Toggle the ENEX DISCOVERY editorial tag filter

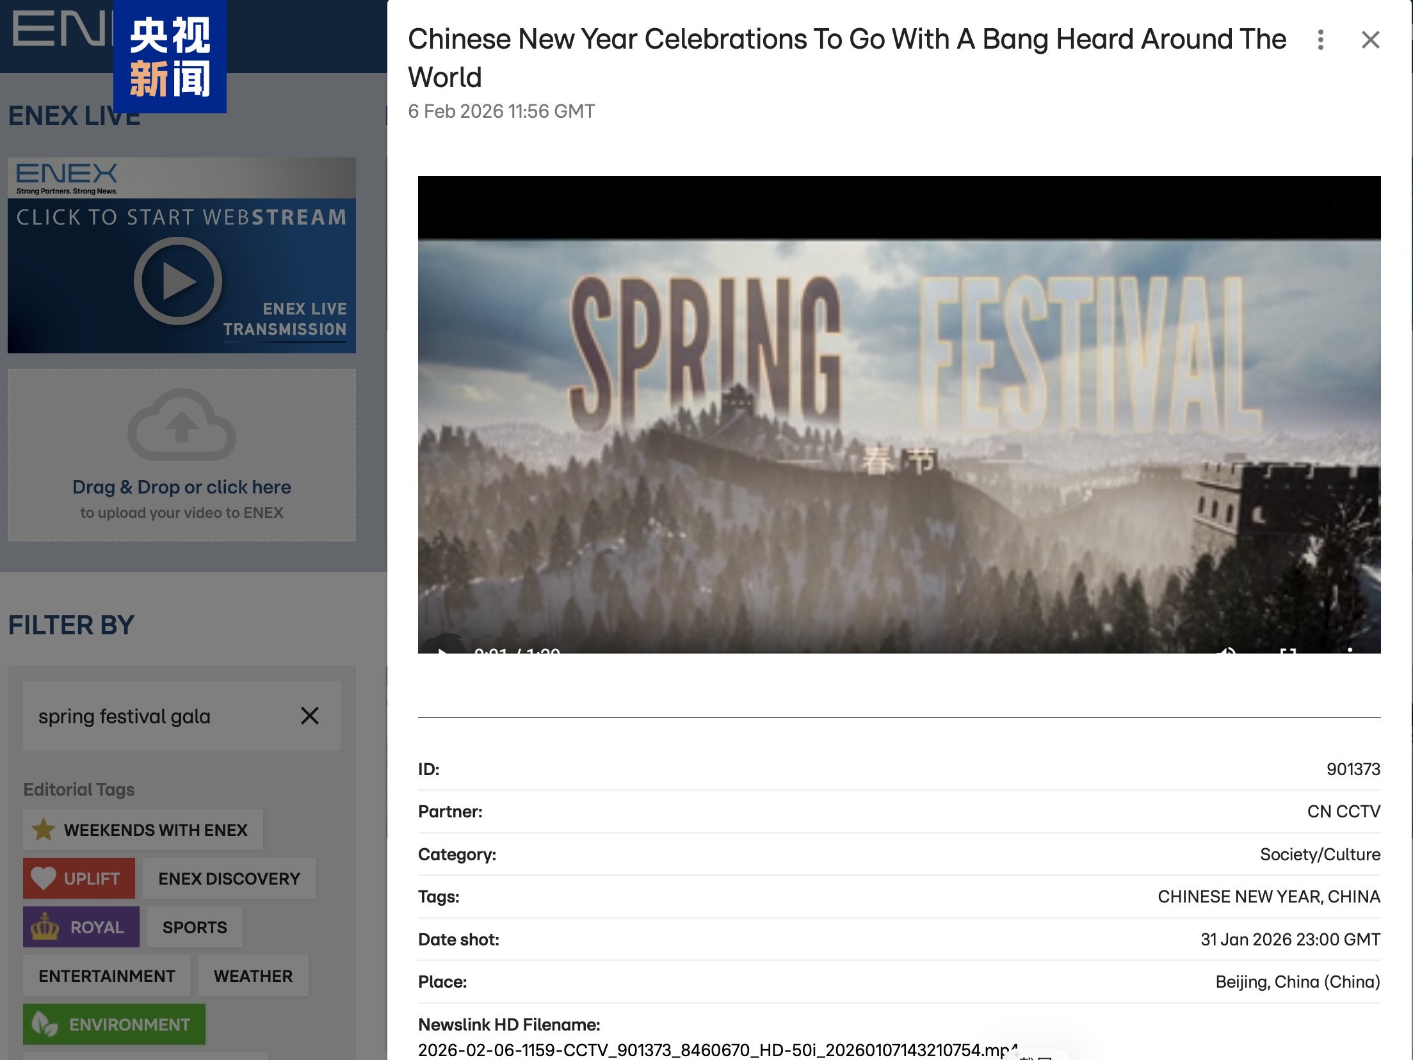click(229, 878)
